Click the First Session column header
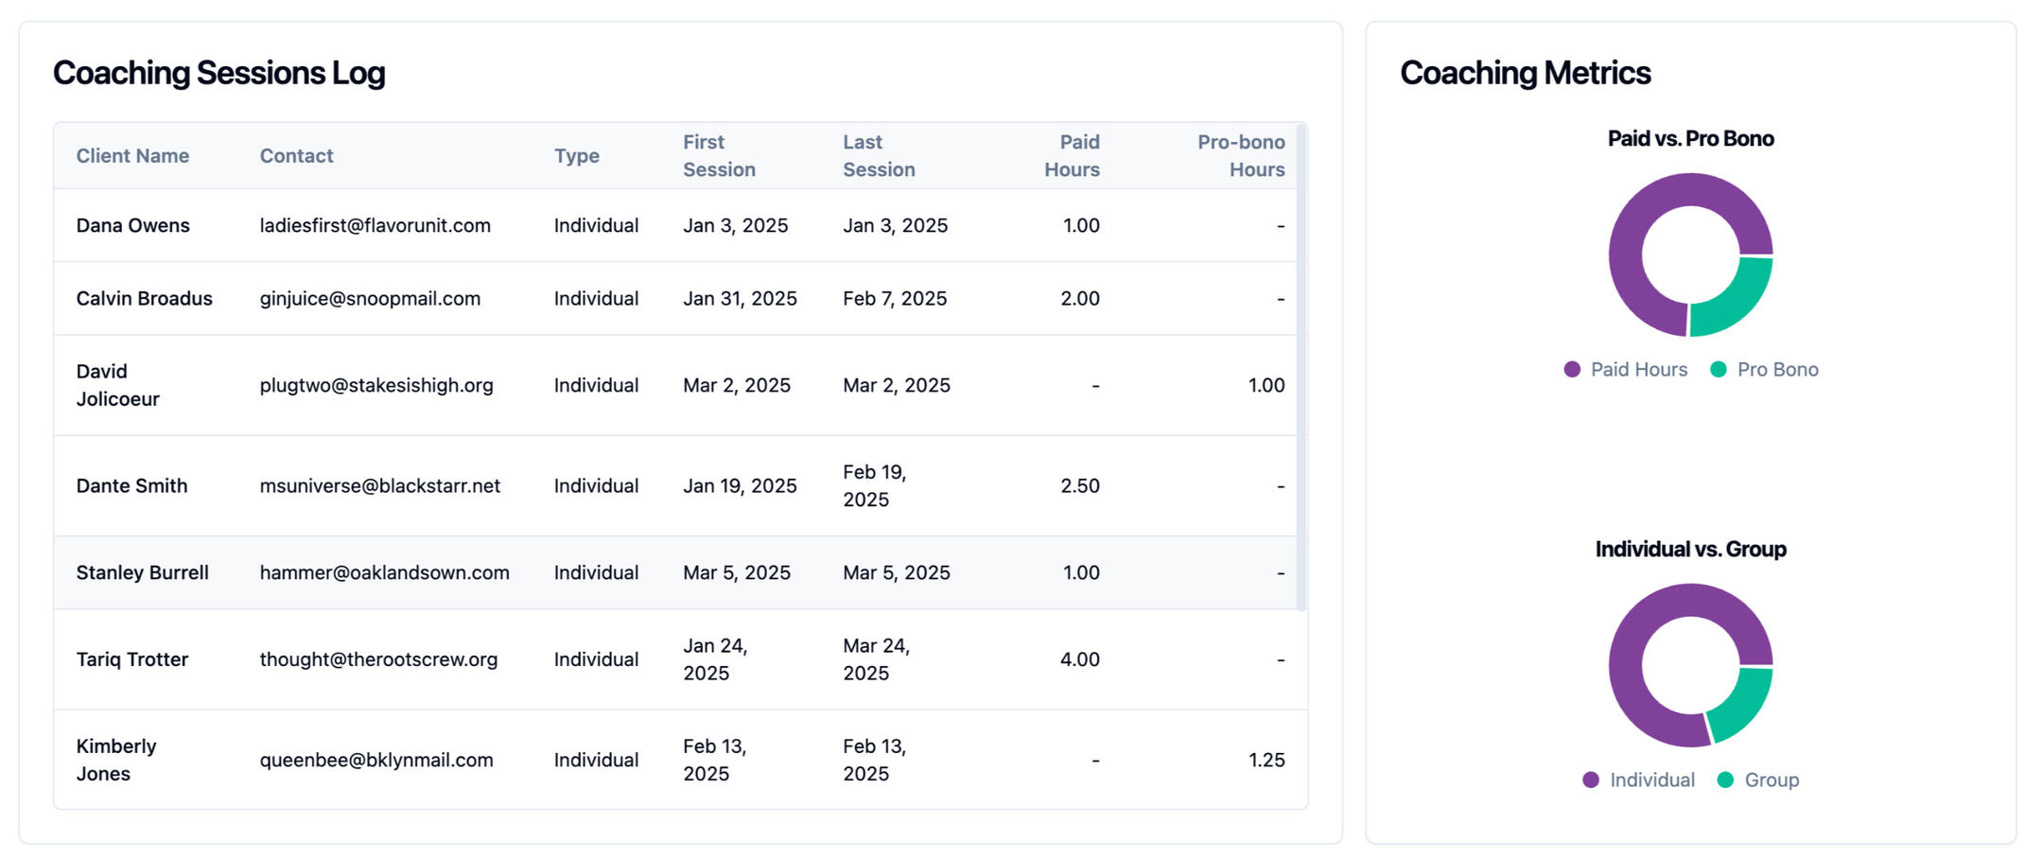The image size is (2043, 859). [719, 156]
